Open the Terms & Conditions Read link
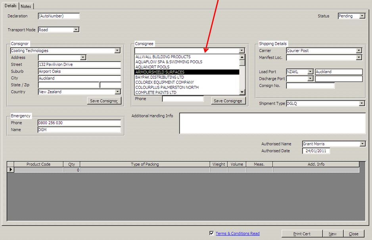 [x=238, y=233]
